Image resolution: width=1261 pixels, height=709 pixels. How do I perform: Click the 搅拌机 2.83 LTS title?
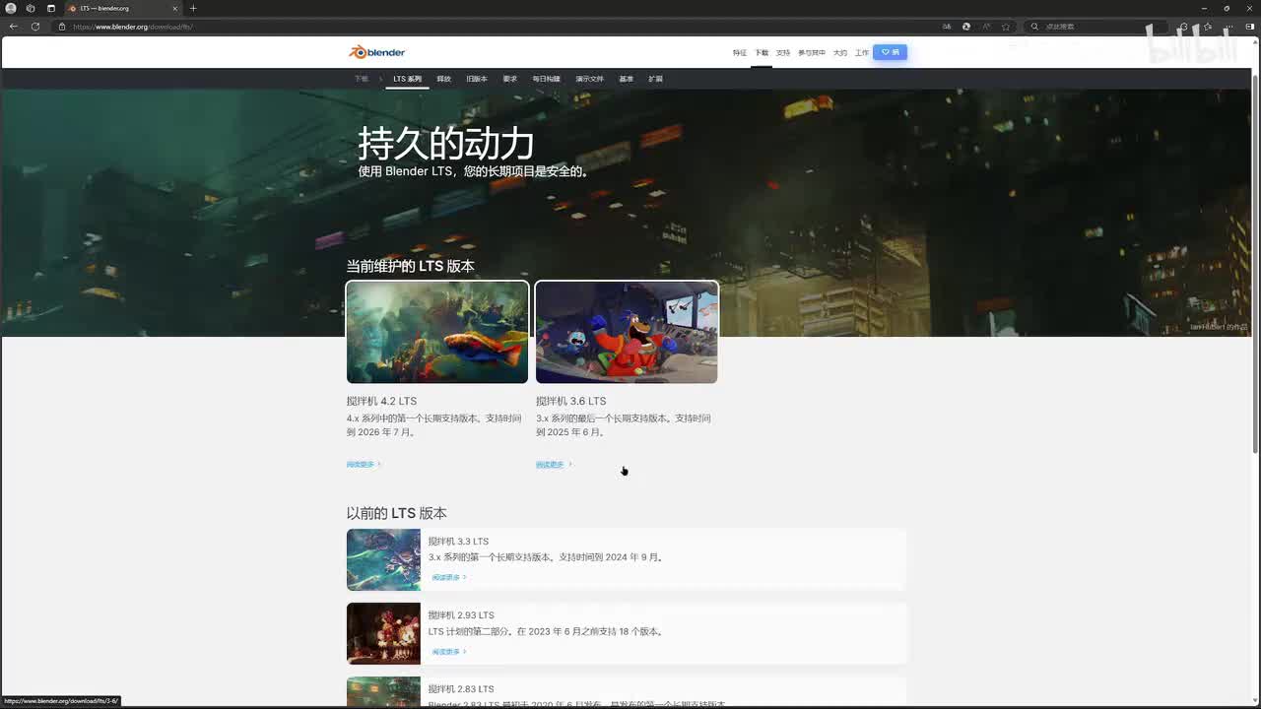tap(461, 689)
